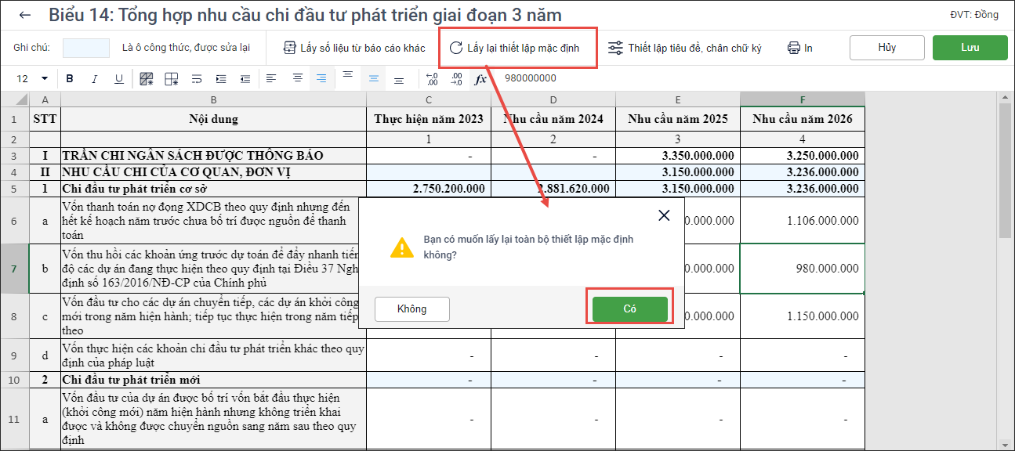Click the increase decimal places icon
Image resolution: width=1015 pixels, height=451 pixels.
click(x=432, y=79)
